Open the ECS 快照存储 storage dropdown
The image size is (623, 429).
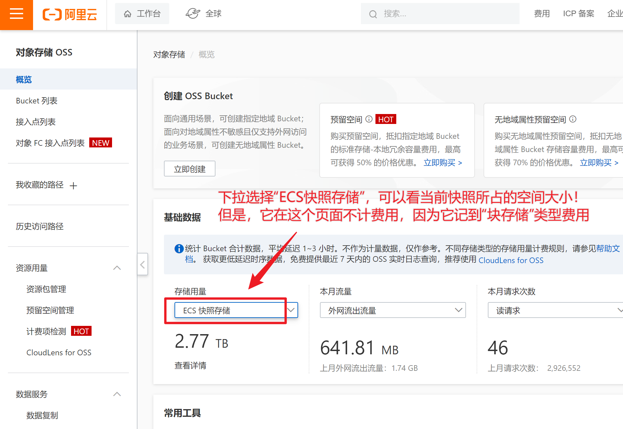click(236, 310)
